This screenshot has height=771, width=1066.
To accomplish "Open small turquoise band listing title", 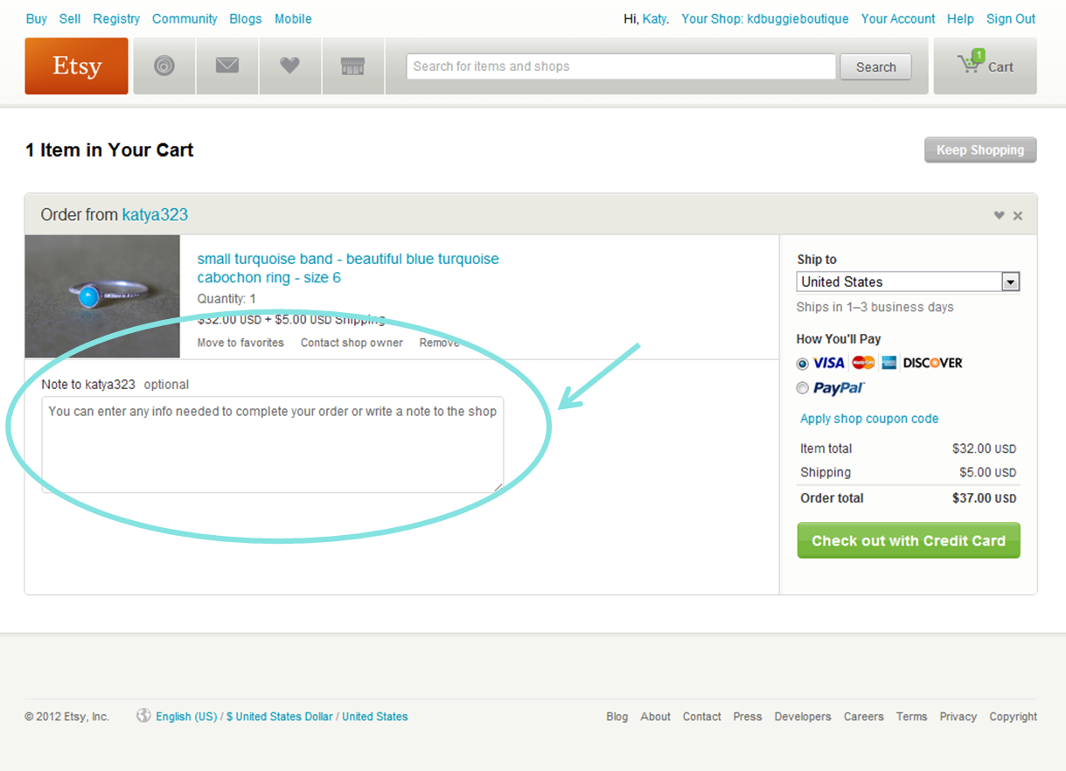I will (348, 268).
